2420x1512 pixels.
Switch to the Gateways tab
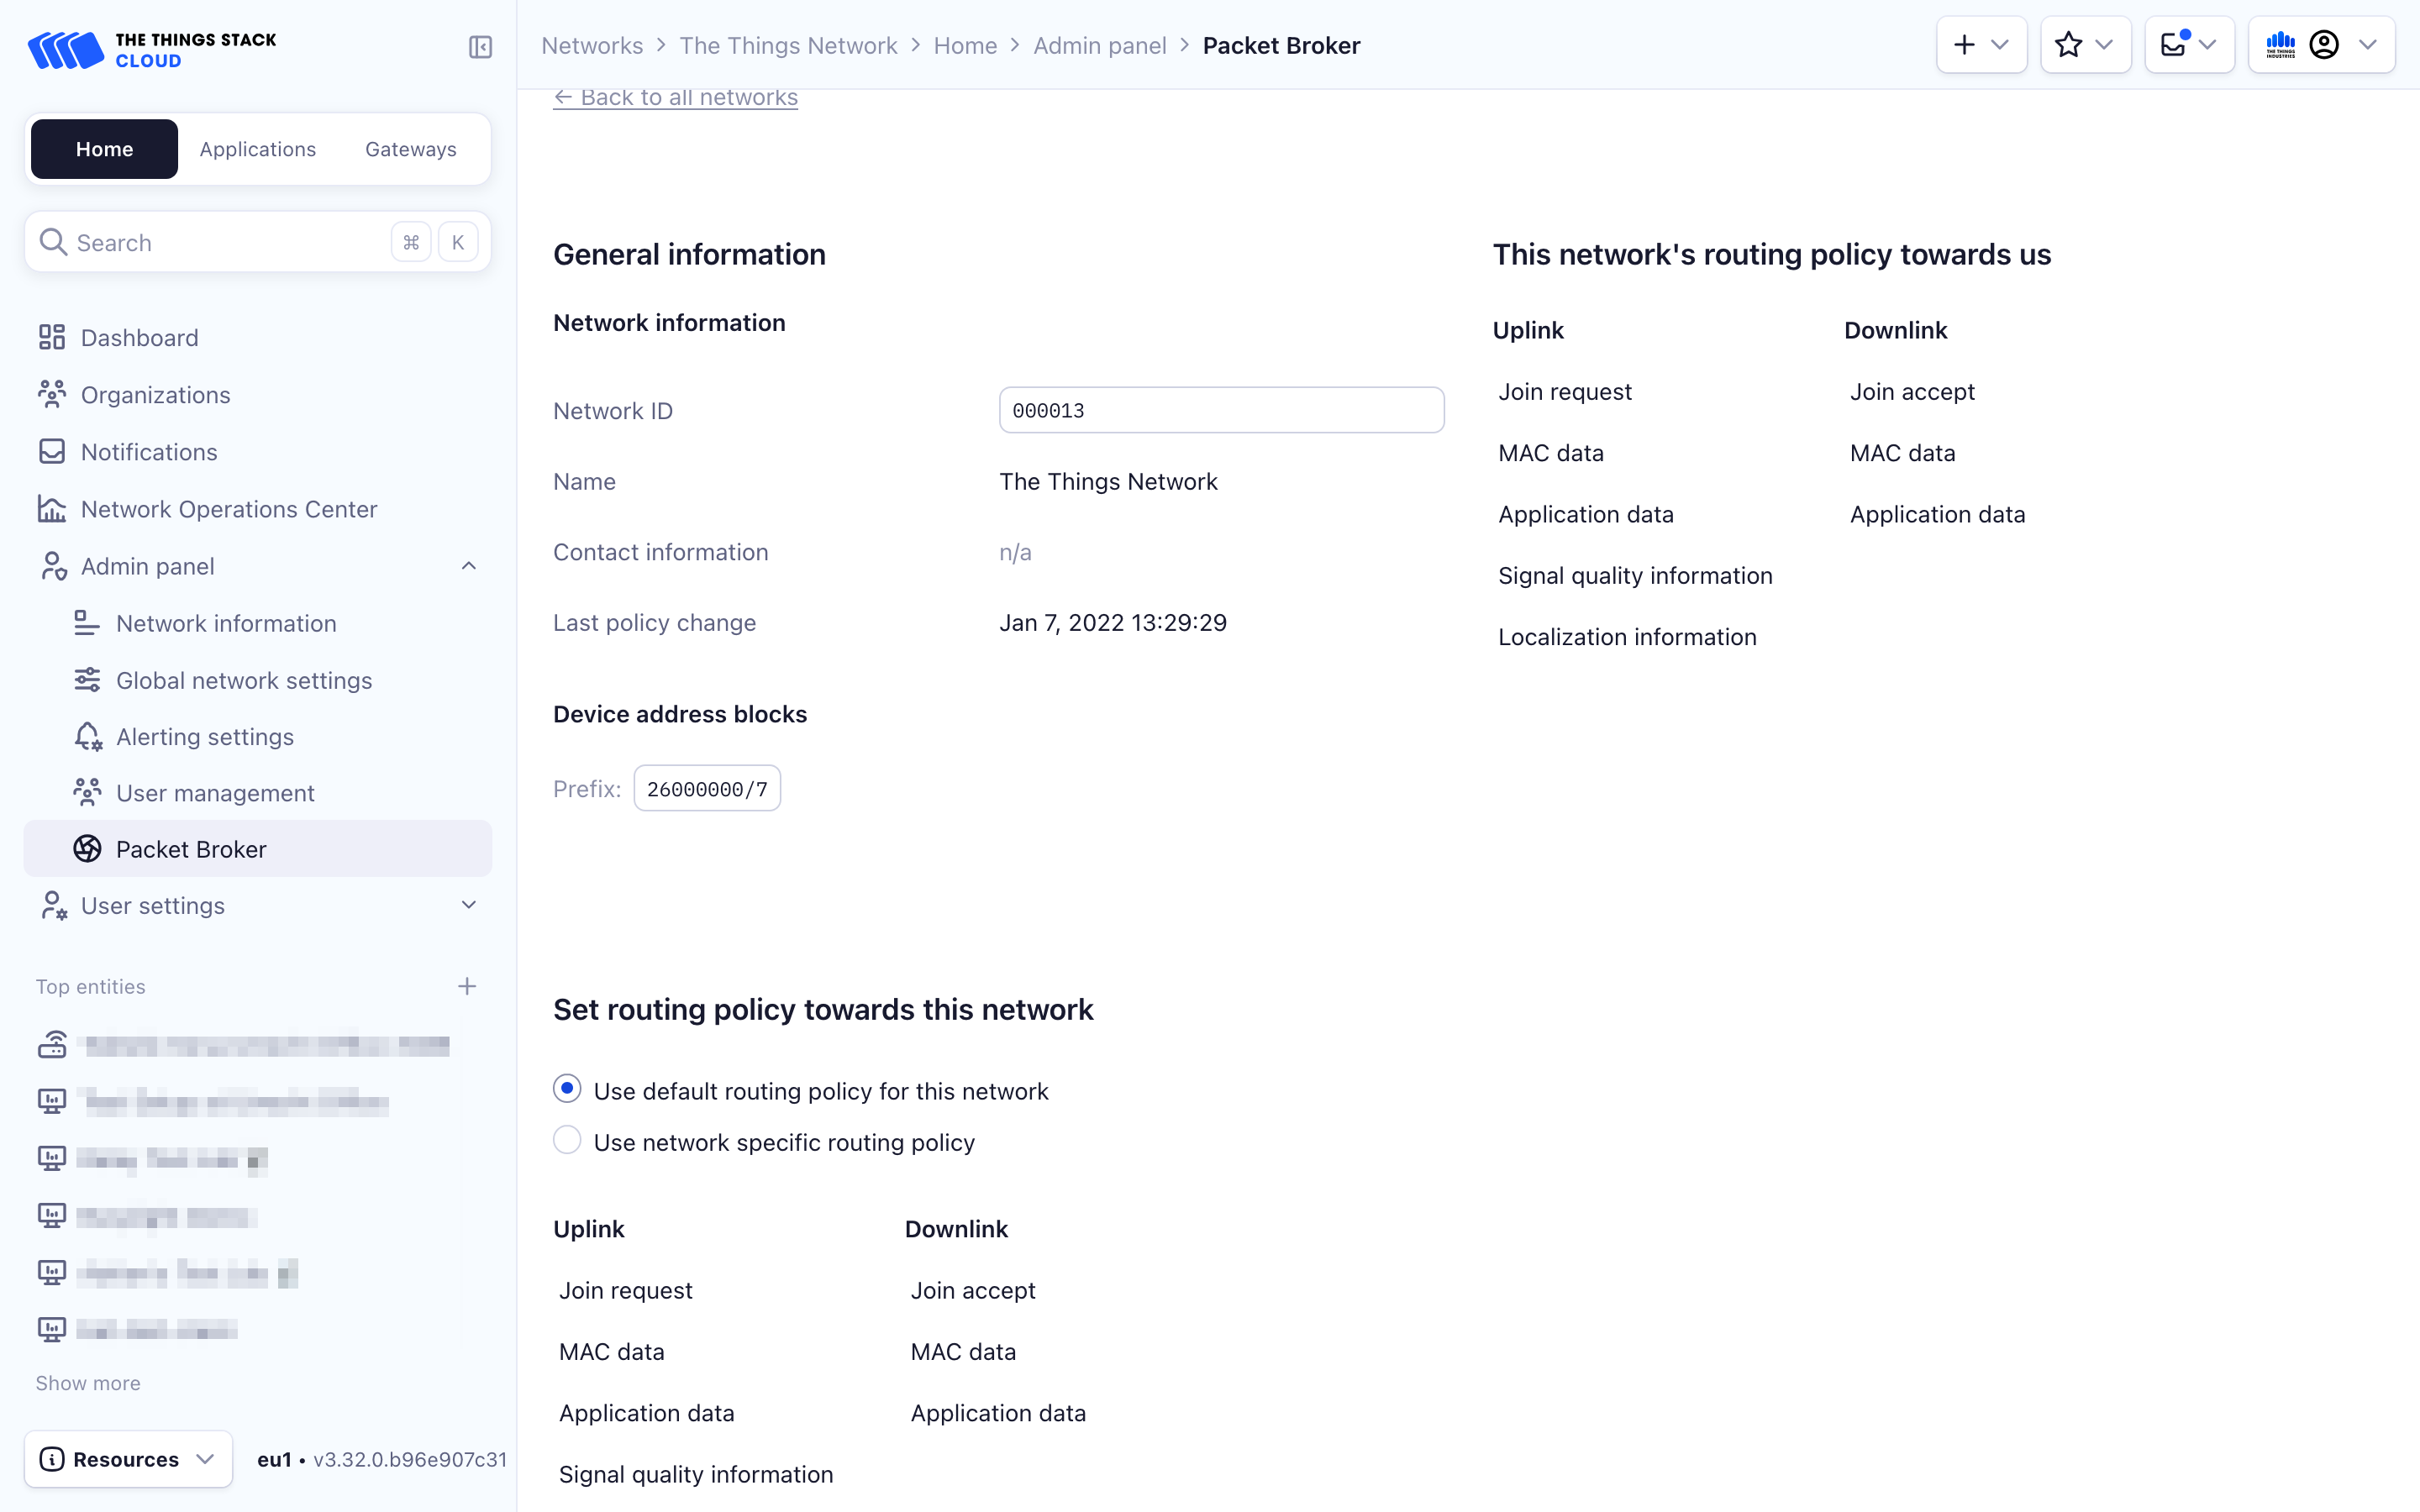(x=410, y=148)
